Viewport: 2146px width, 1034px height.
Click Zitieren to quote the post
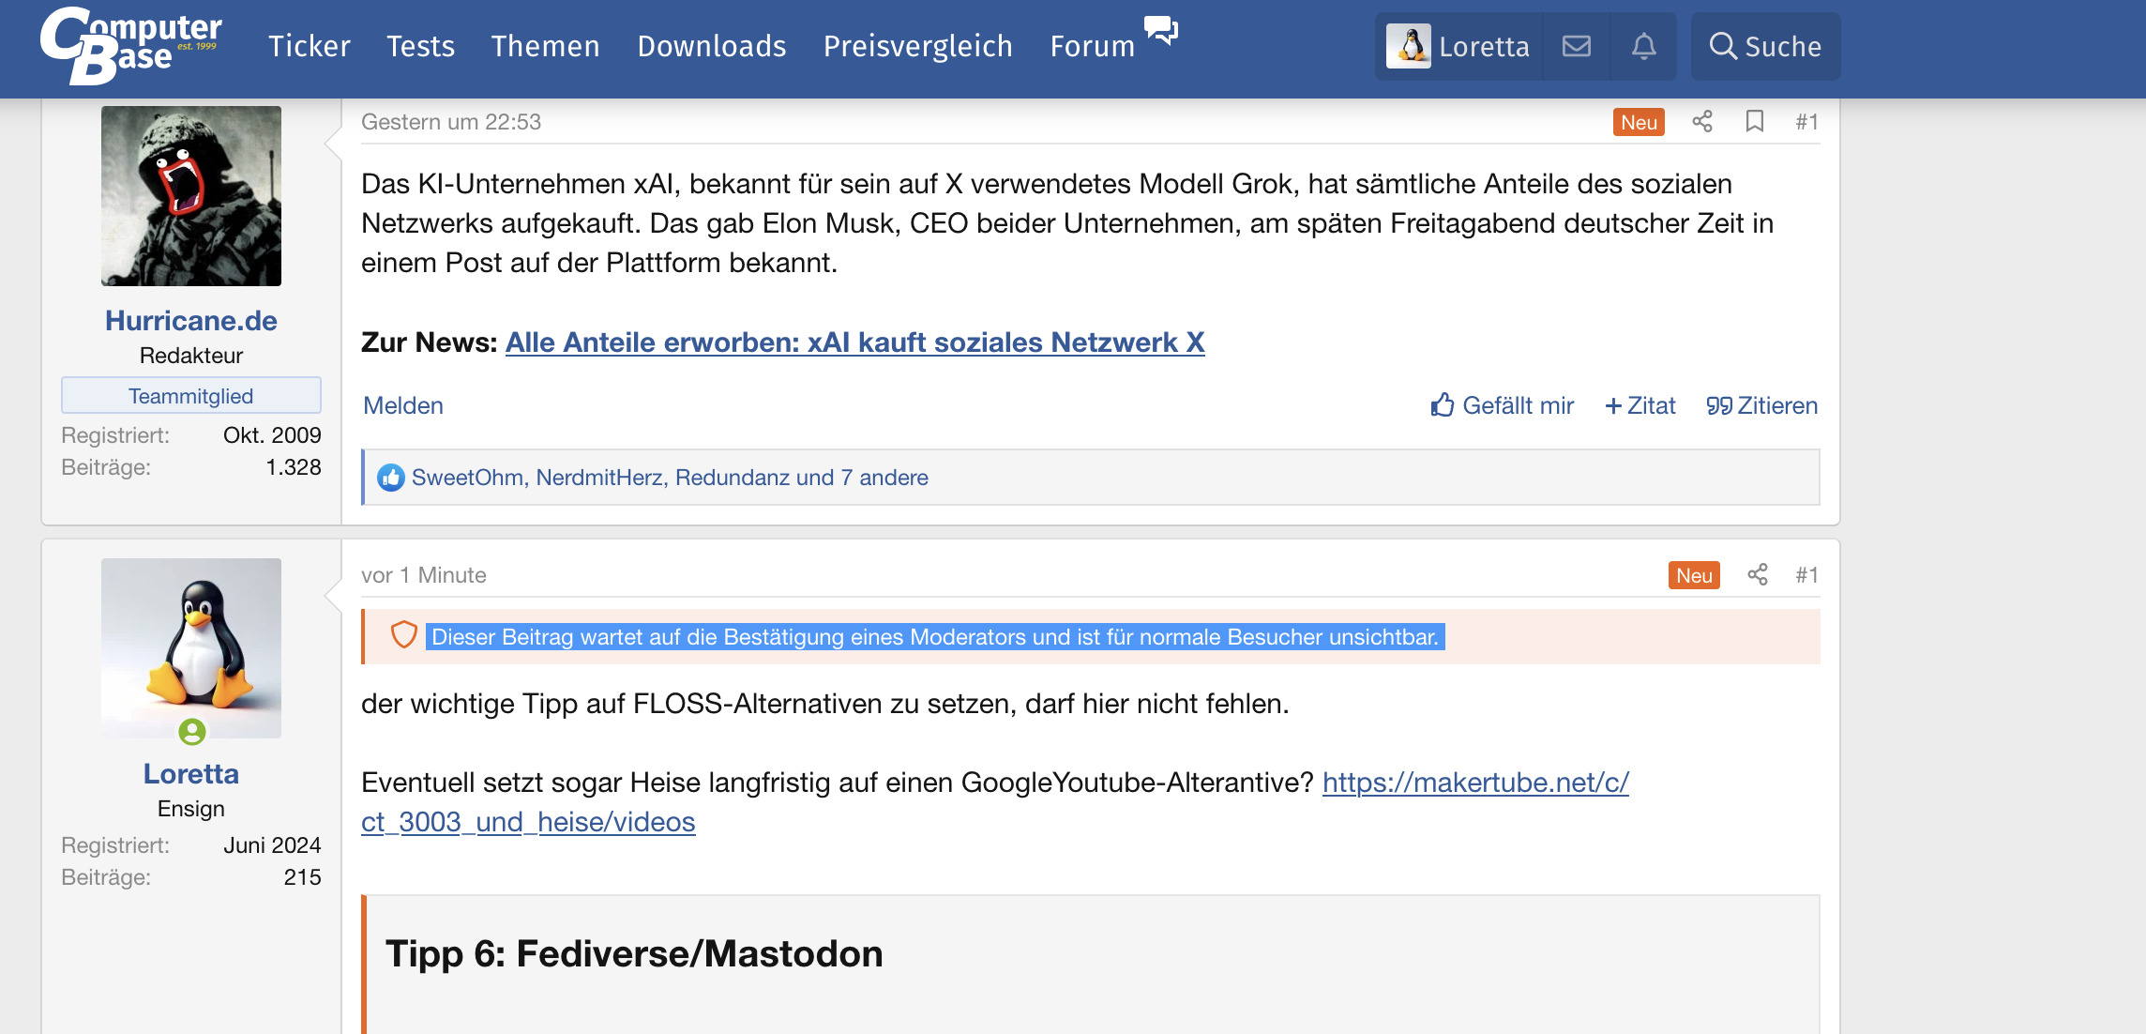[x=1762, y=405]
